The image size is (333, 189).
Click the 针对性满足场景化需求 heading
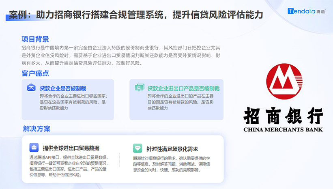[172, 149]
